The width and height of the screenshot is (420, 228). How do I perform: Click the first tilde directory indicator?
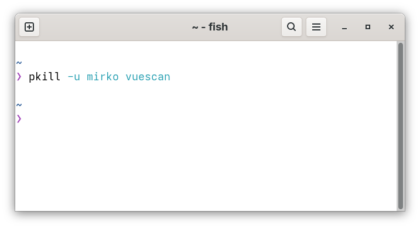(x=19, y=63)
